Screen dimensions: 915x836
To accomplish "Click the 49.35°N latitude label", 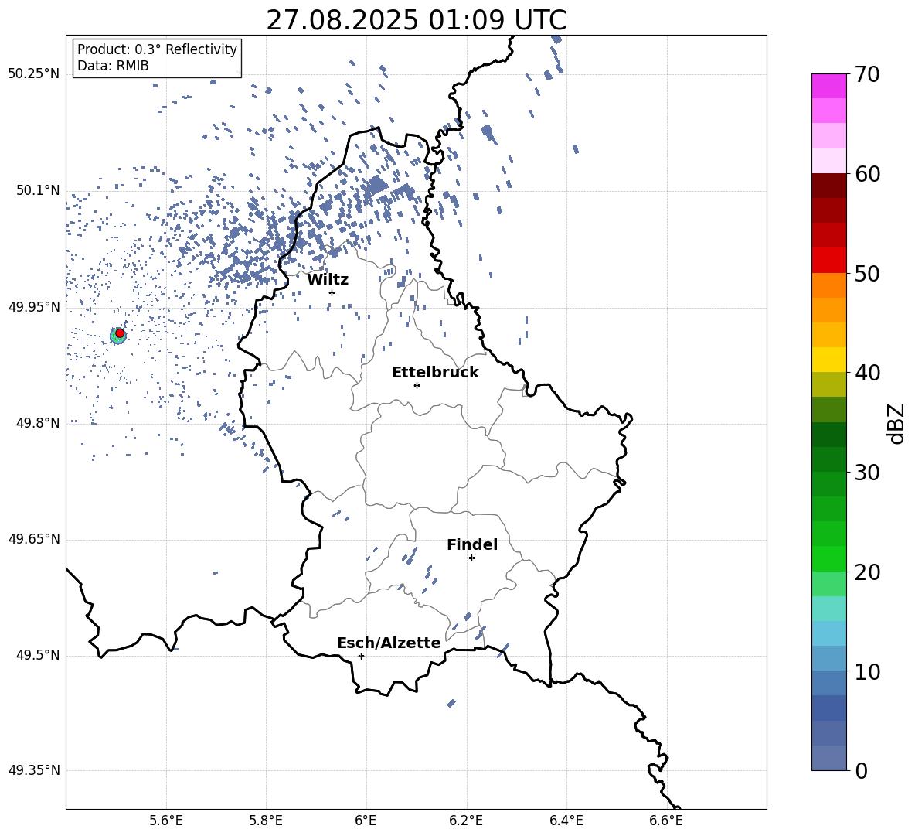I will (34, 770).
